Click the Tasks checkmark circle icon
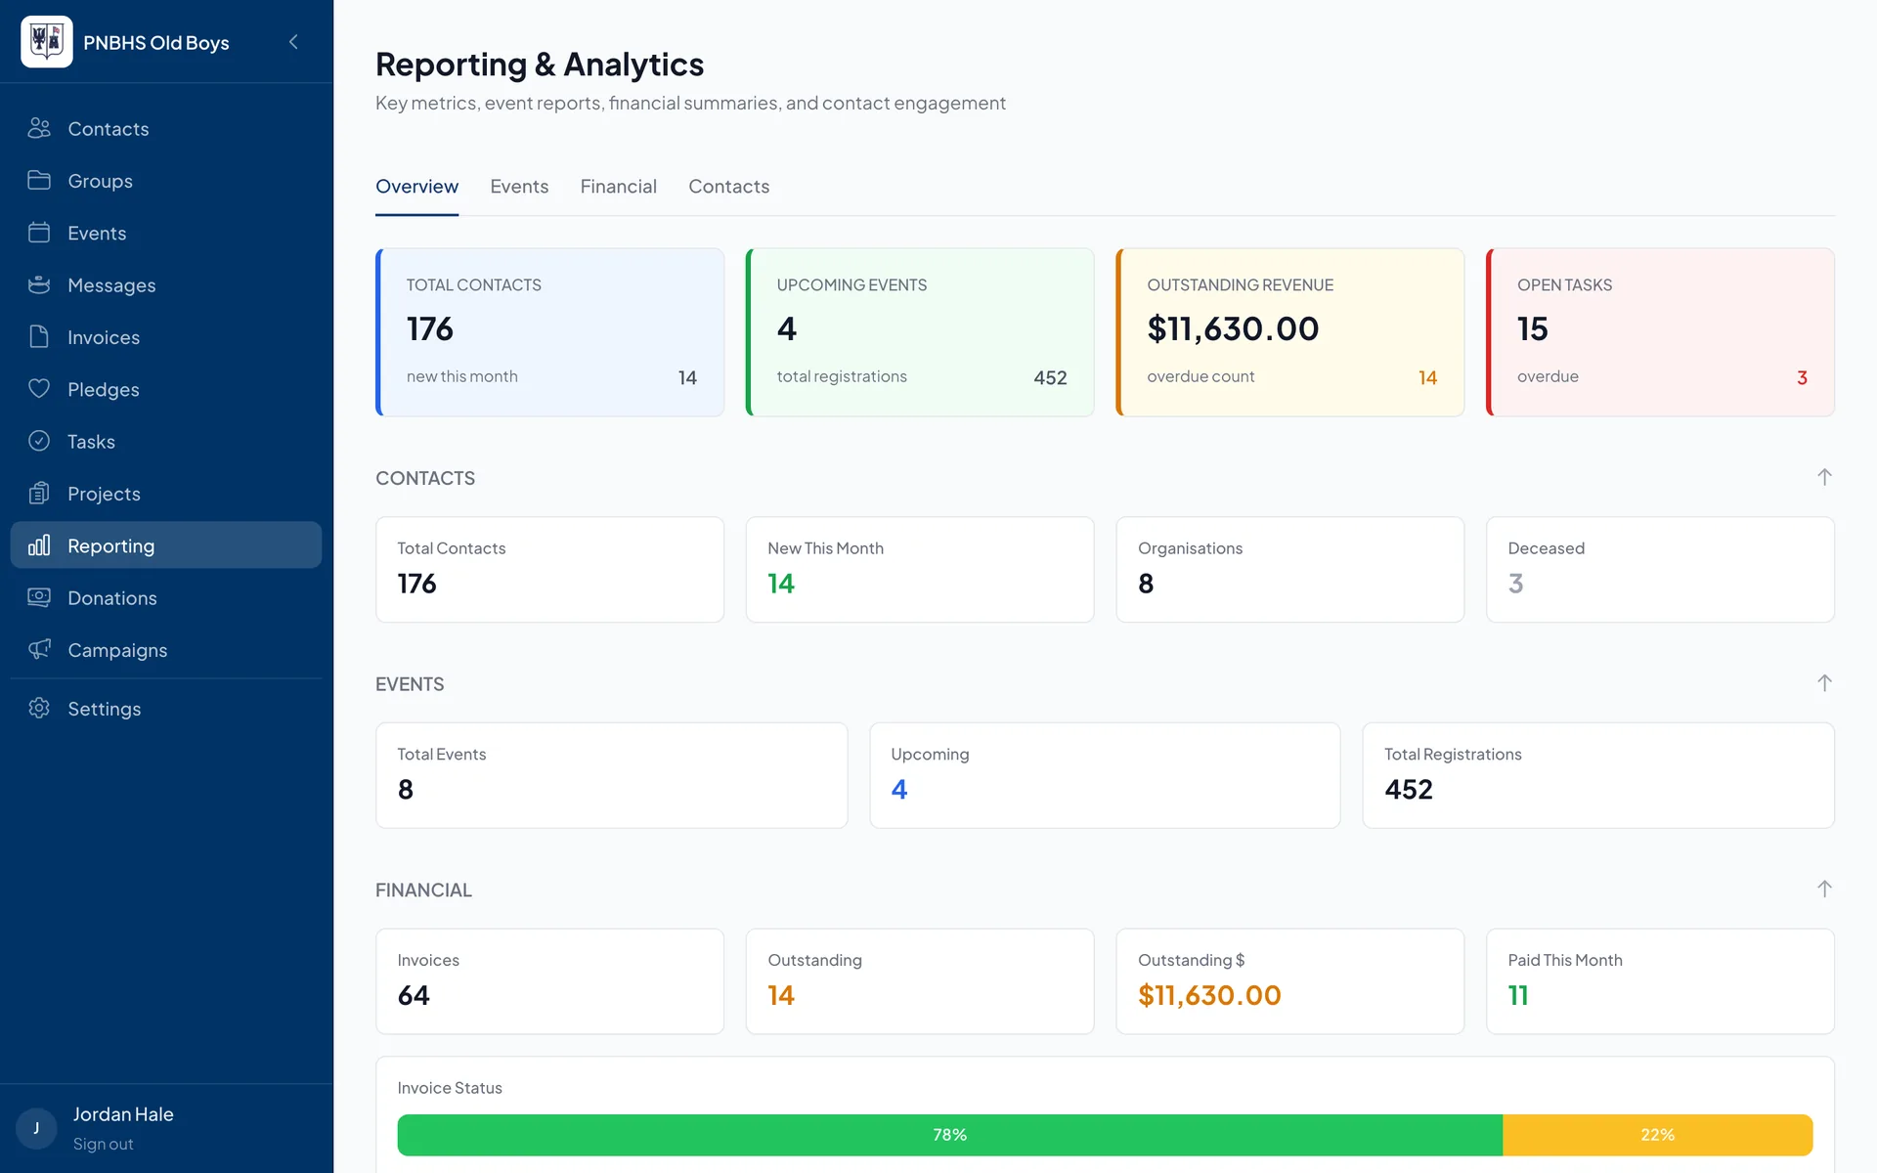 coord(39,441)
